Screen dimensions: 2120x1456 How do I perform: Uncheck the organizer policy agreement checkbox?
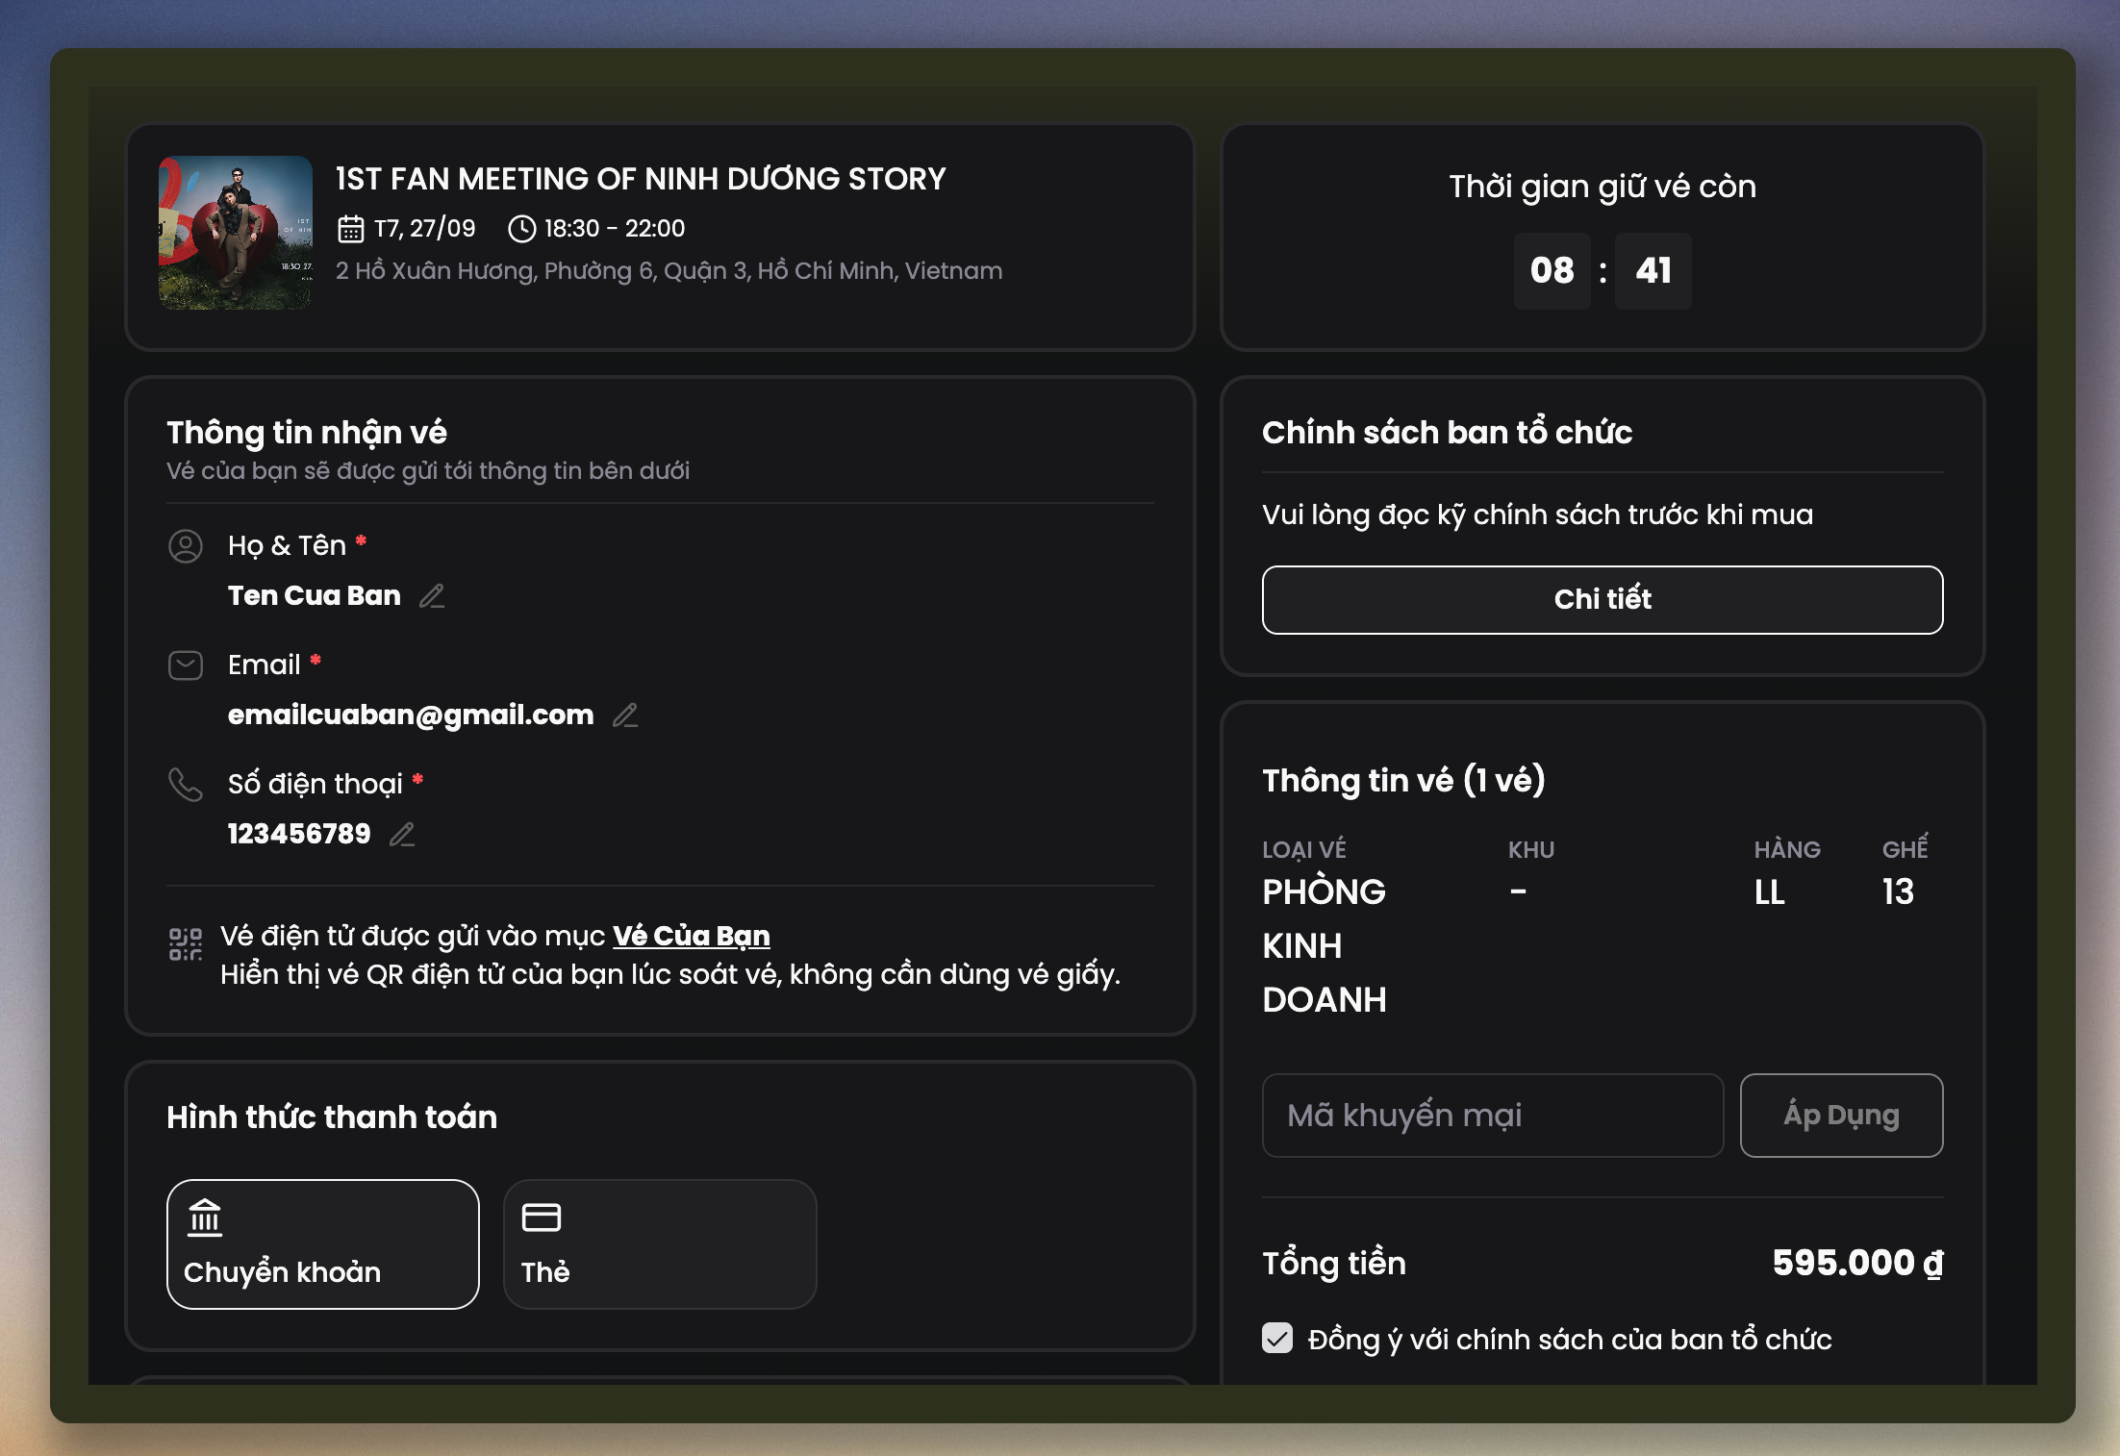1277,1339
